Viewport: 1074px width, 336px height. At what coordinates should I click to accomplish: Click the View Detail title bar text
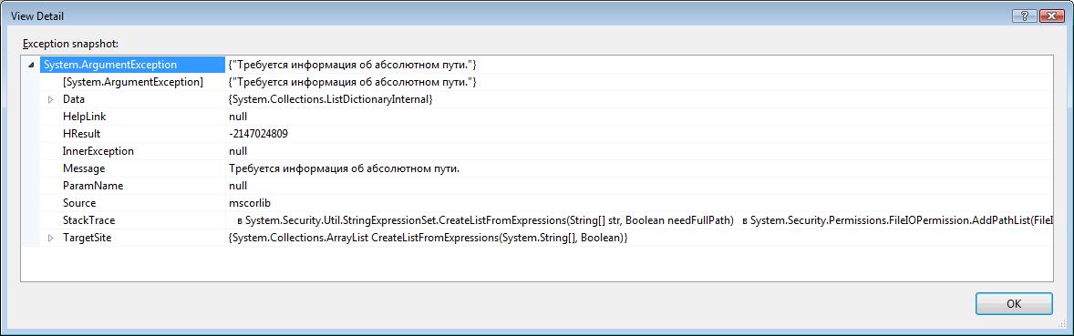pyautogui.click(x=37, y=15)
